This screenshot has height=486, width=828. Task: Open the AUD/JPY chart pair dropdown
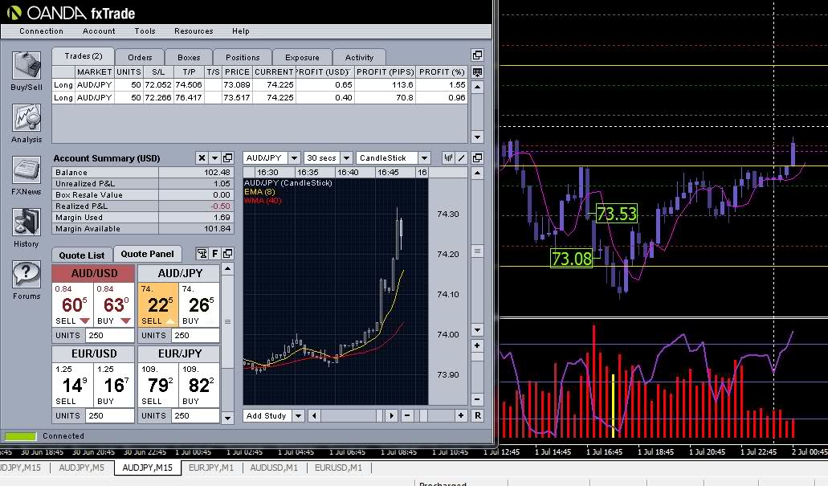[272, 158]
